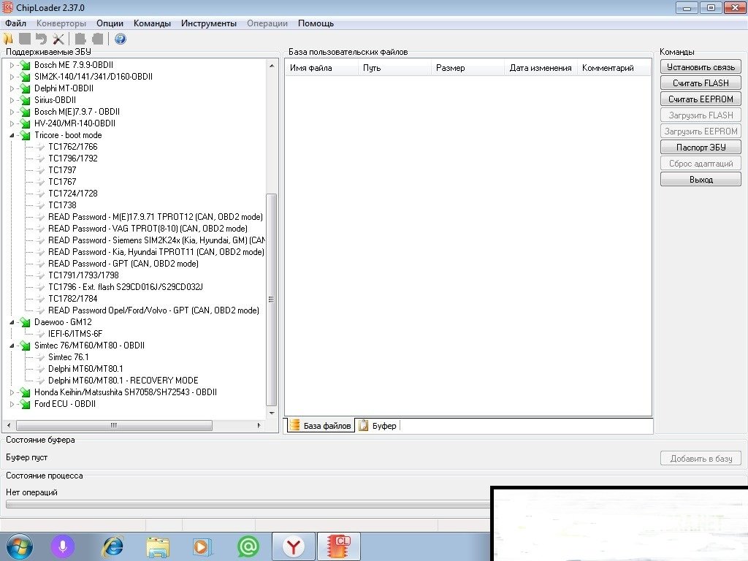
Task: Expand the Bosch M(E)7.9.7 - OBDII node
Action: [x=12, y=112]
